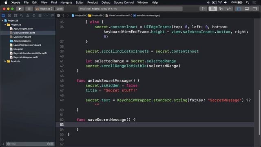Viewport: 261px width, 147px height.
Task: Switch to the Assistant editor
Action: tap(221, 9)
